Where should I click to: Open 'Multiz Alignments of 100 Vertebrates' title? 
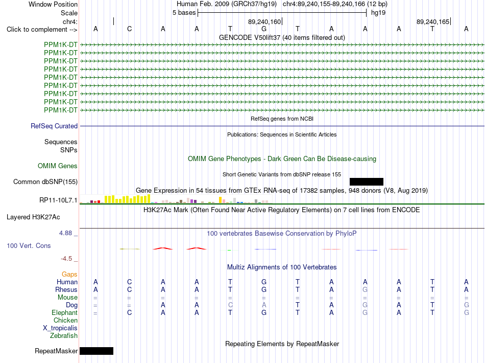(x=282, y=267)
